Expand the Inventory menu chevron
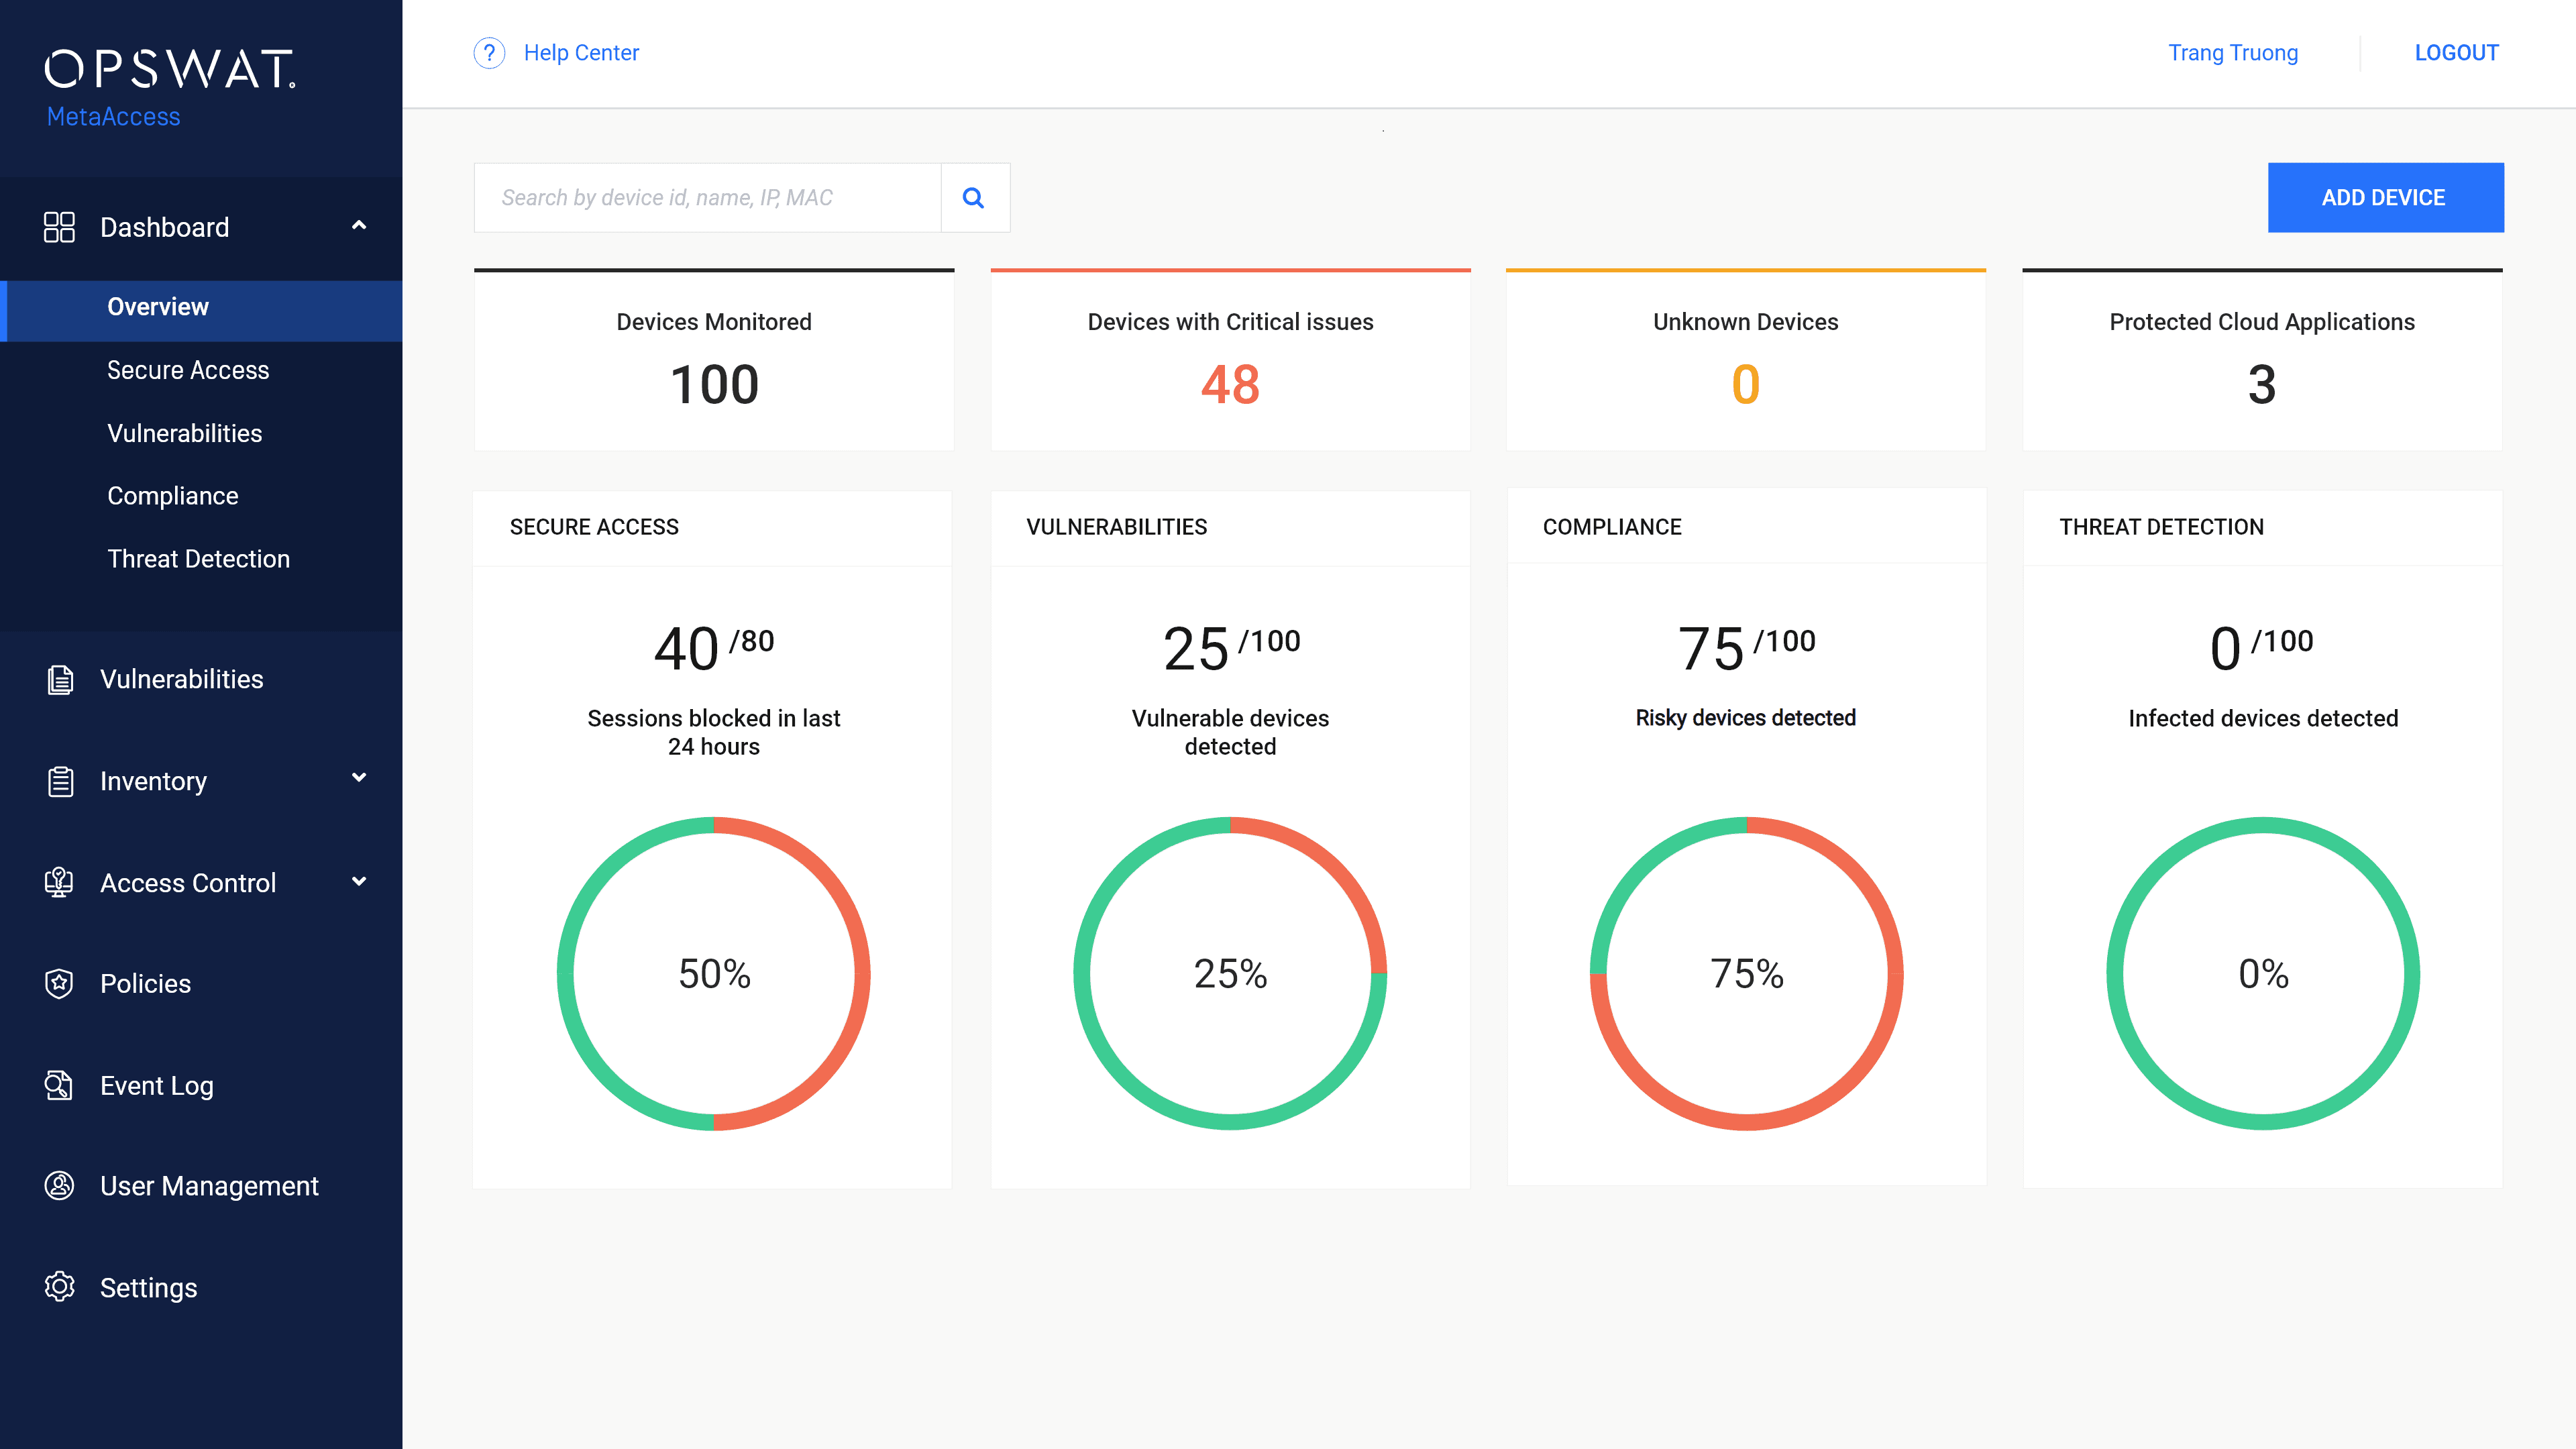 359,778
